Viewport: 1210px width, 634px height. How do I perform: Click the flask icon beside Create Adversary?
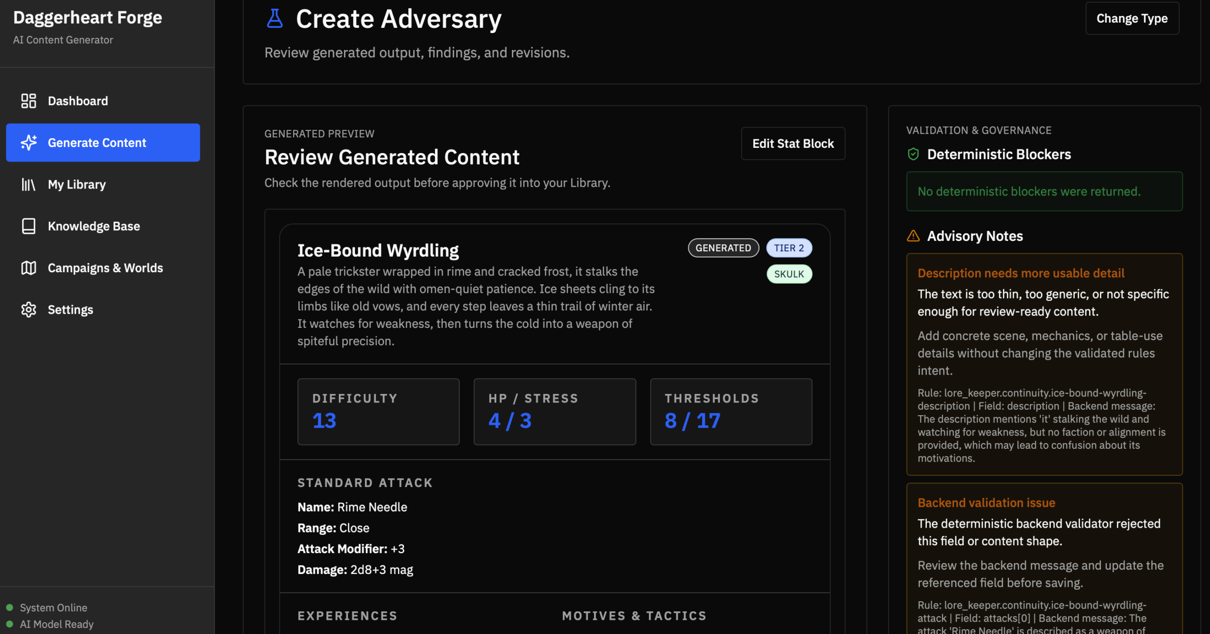[275, 18]
